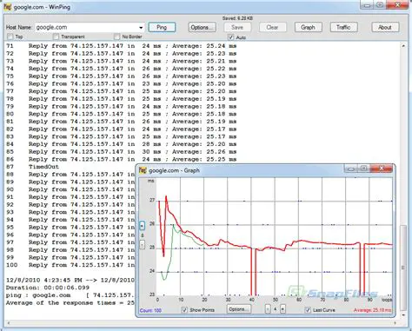Click the scroll-down arrow of the log's vertical scrollbar
Viewport: 412px width, 331px height.
[x=403, y=314]
